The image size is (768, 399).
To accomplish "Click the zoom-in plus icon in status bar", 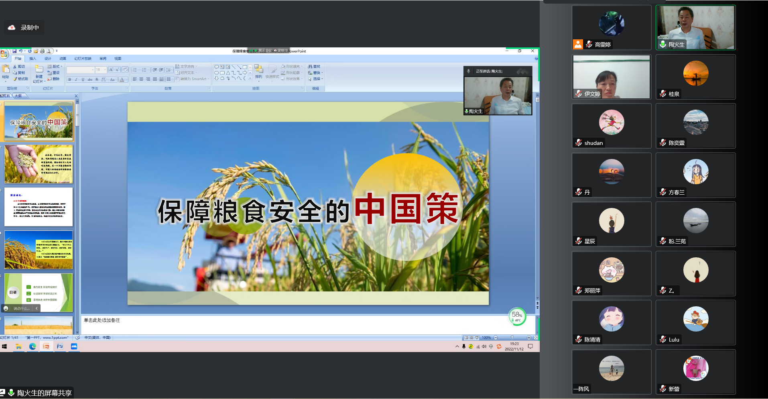I will 529,338.
